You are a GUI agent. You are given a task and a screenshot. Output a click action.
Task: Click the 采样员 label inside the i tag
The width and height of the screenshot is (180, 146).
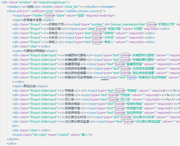pos(53,33)
